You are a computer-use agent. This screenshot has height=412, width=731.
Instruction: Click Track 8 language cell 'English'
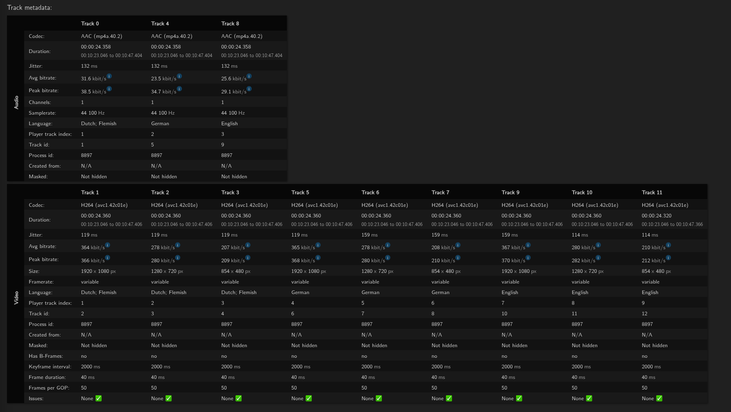(x=229, y=124)
